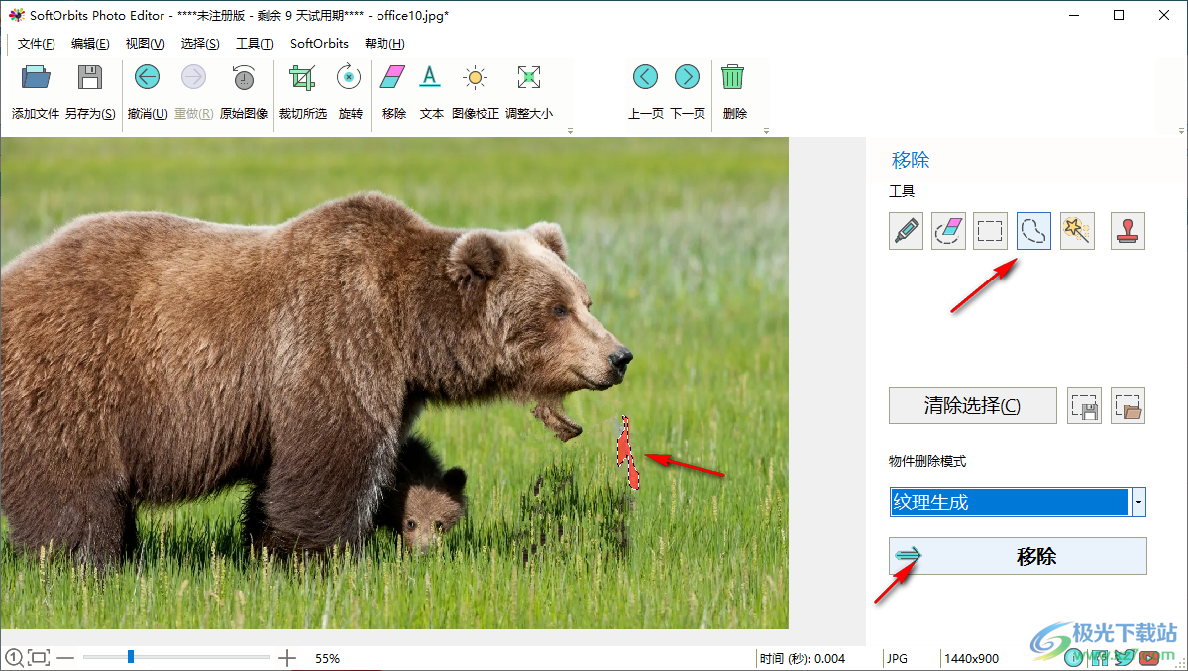
Task: Select the magic wand tool
Action: (1077, 230)
